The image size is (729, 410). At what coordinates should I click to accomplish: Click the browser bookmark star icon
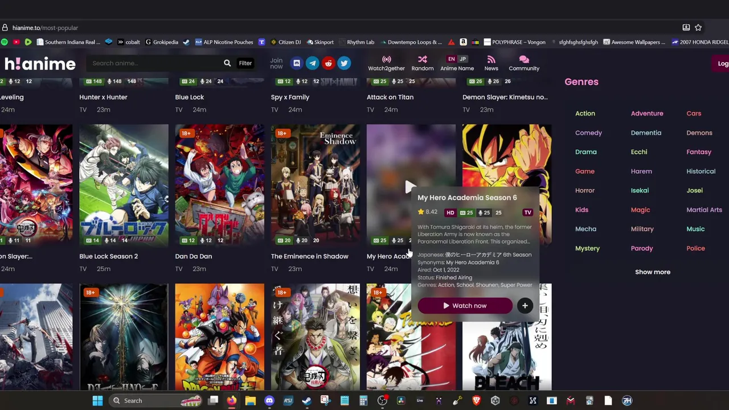[x=698, y=27]
